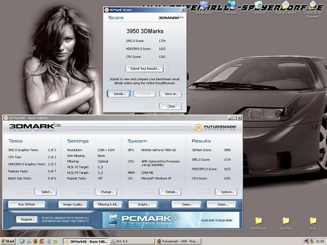This screenshot has width=327, height=245.
Task: Click the Microsoft Windows XP OS text
Action: point(156,178)
